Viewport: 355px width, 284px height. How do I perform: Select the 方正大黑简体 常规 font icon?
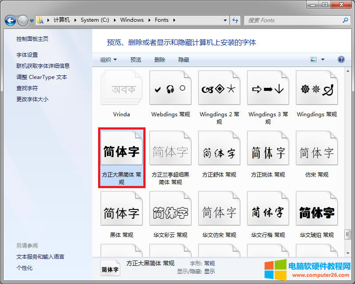pos(122,148)
